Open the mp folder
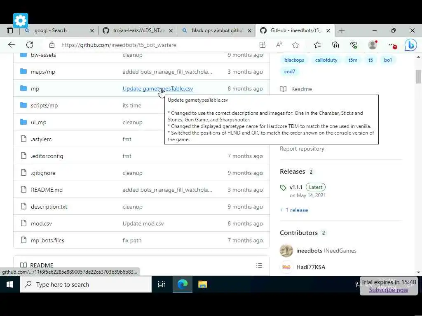 (35, 89)
